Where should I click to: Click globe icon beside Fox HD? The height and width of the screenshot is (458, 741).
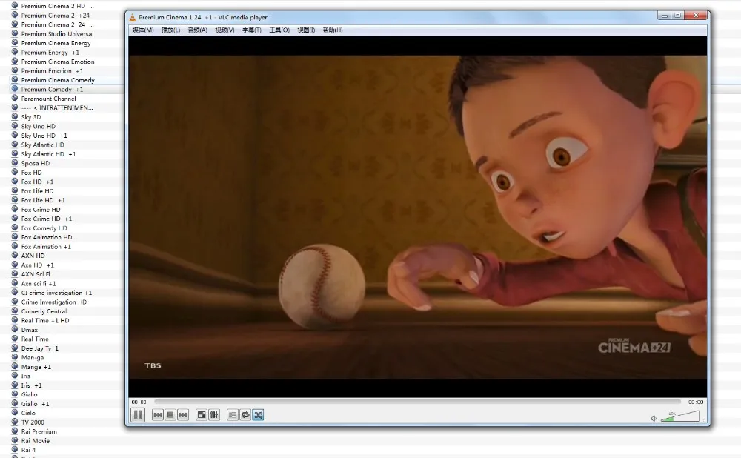15,172
